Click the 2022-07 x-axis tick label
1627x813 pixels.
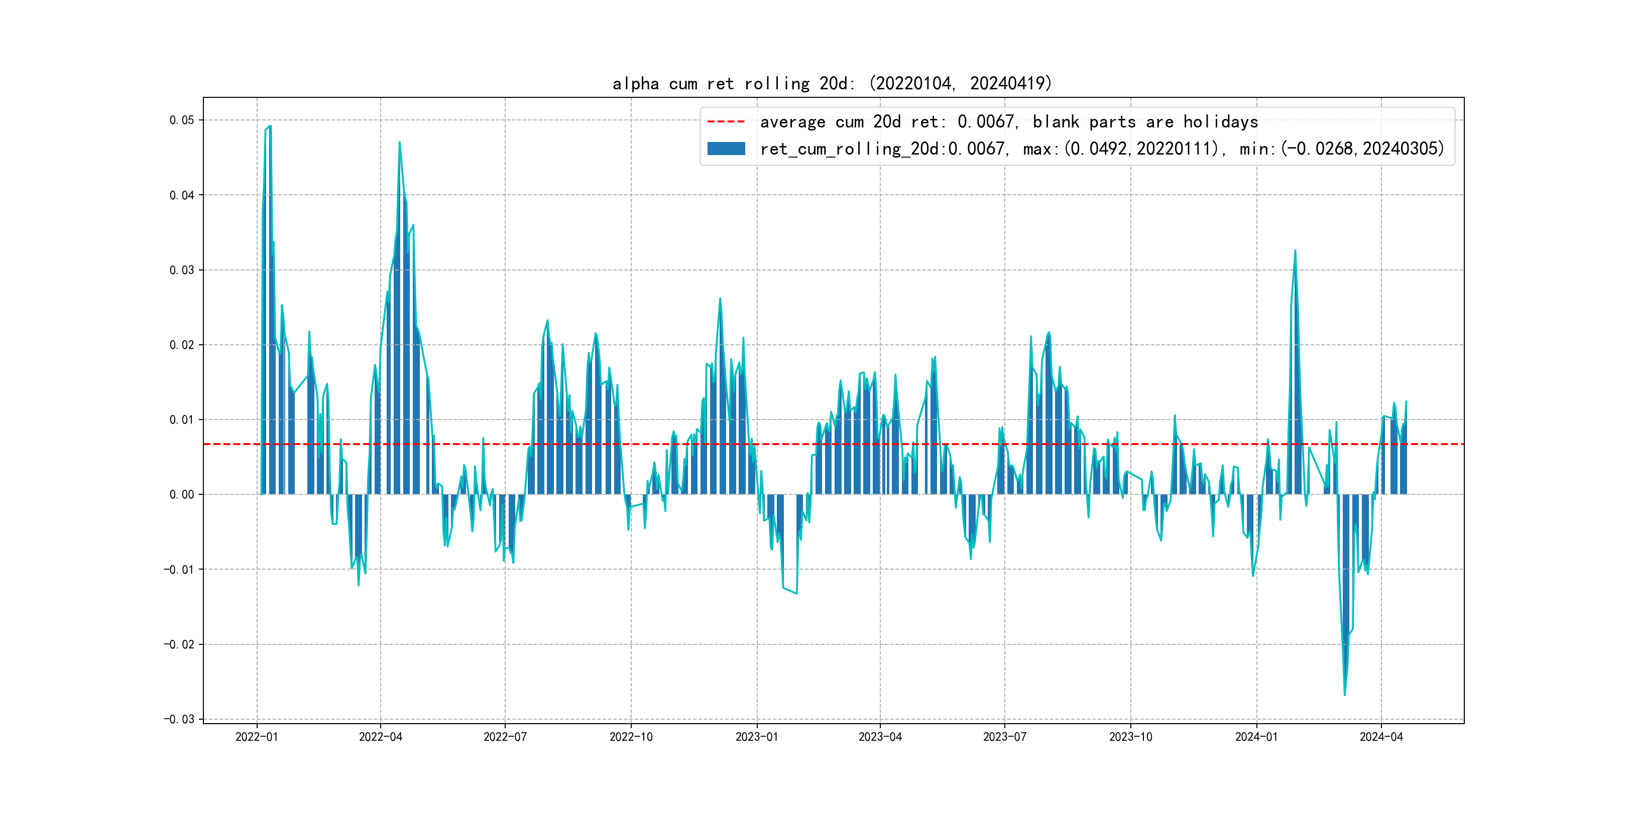pyautogui.click(x=505, y=737)
